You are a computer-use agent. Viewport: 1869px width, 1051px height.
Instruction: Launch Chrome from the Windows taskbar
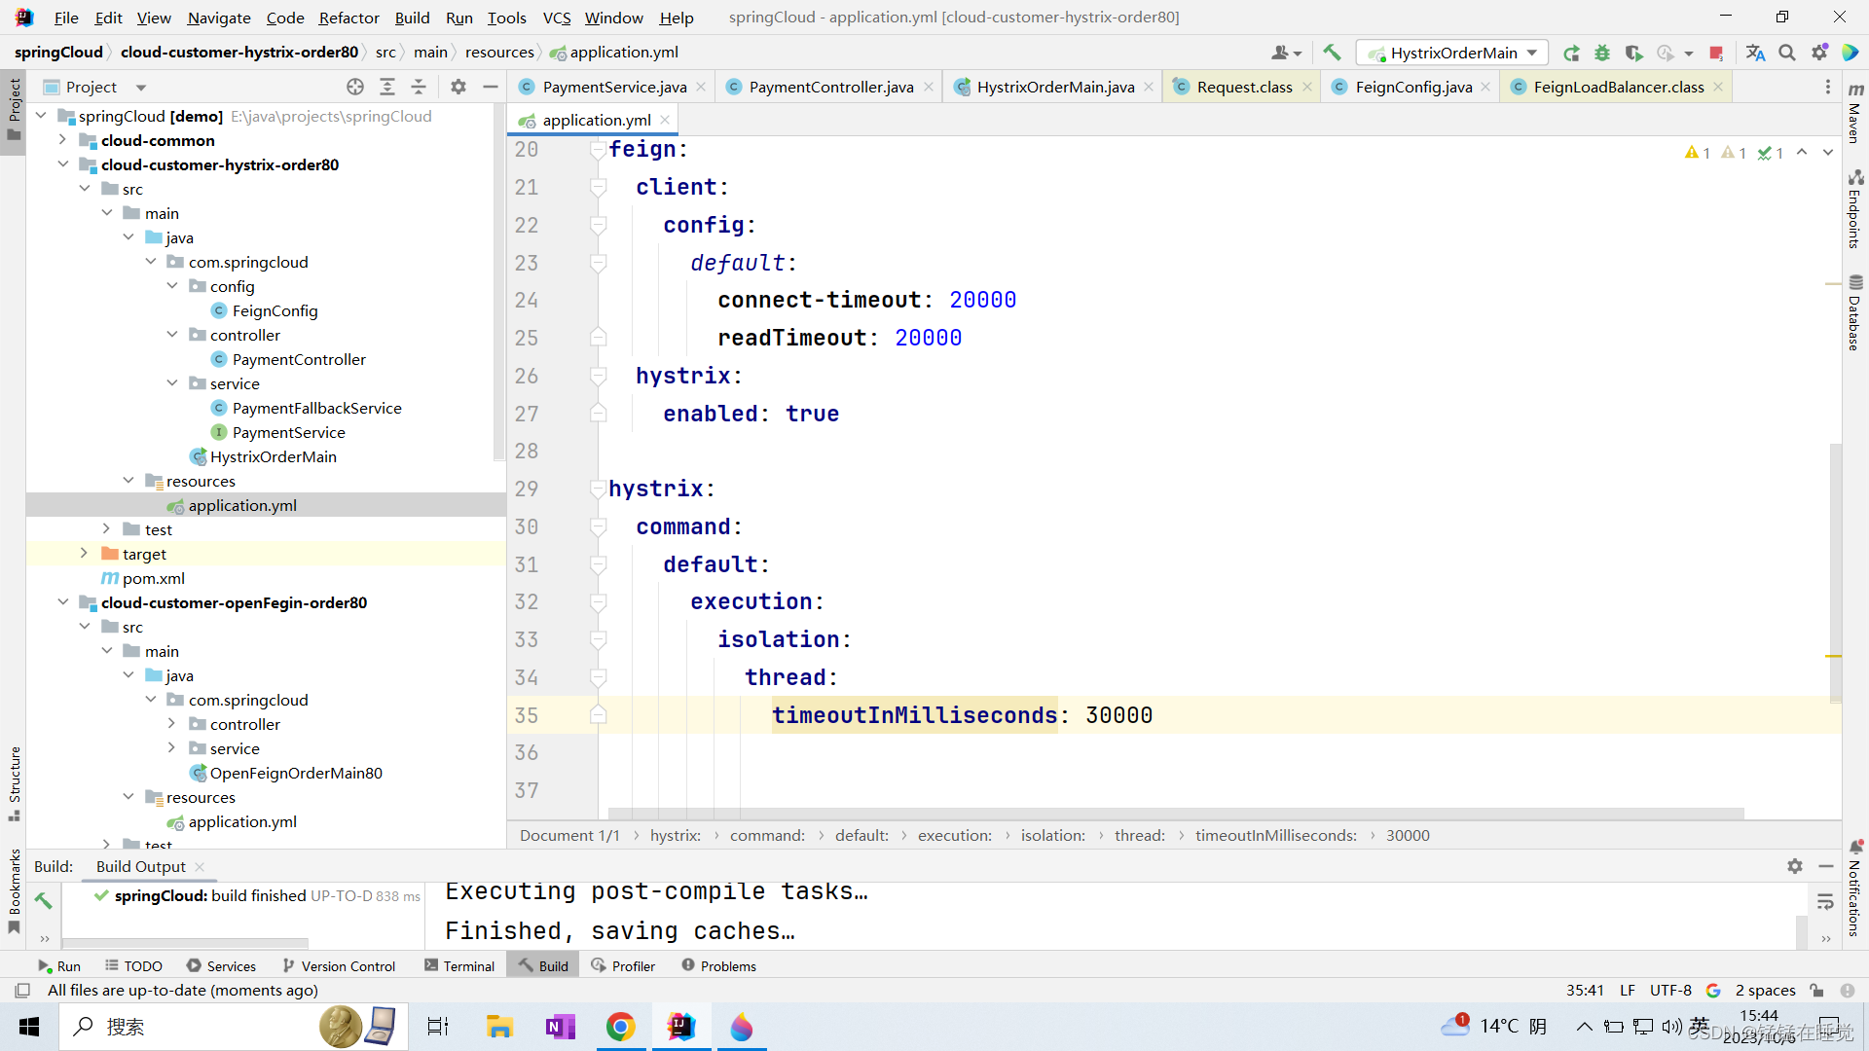(x=621, y=1027)
